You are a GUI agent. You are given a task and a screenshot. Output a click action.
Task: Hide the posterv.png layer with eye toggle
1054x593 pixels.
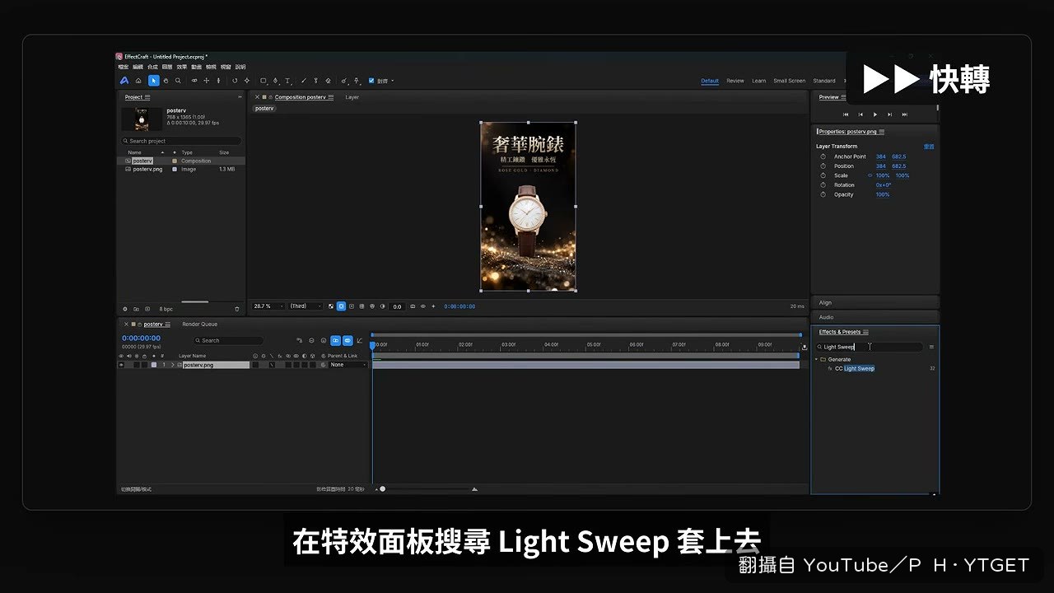pyautogui.click(x=122, y=365)
